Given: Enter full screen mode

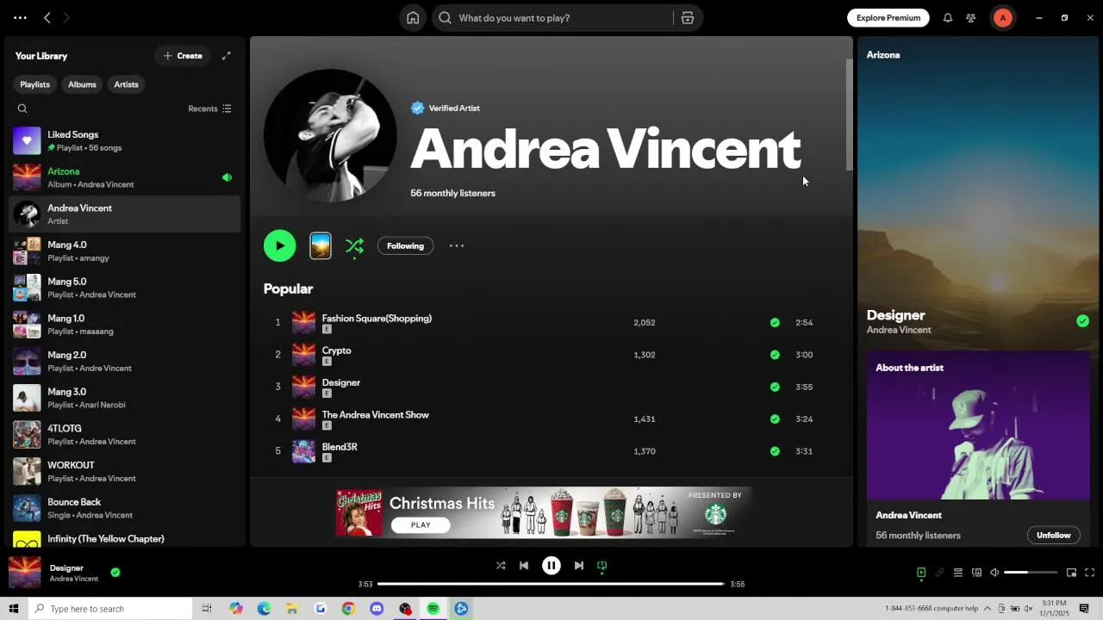Looking at the screenshot, I should click(x=1089, y=573).
